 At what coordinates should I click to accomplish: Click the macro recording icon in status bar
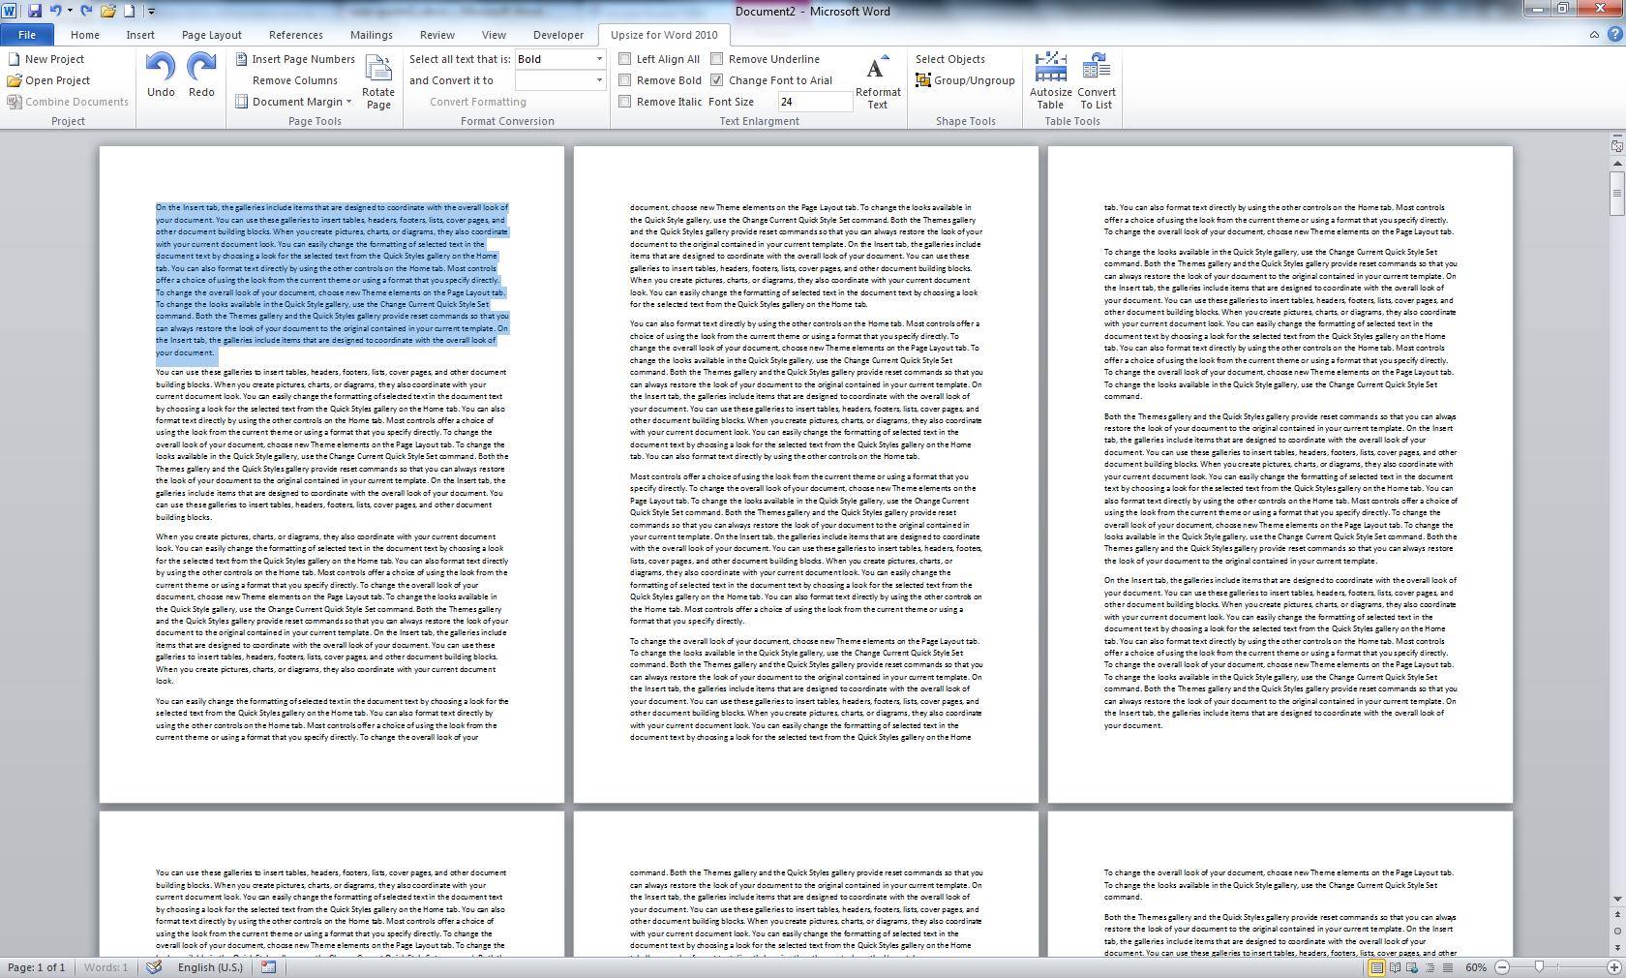(269, 967)
